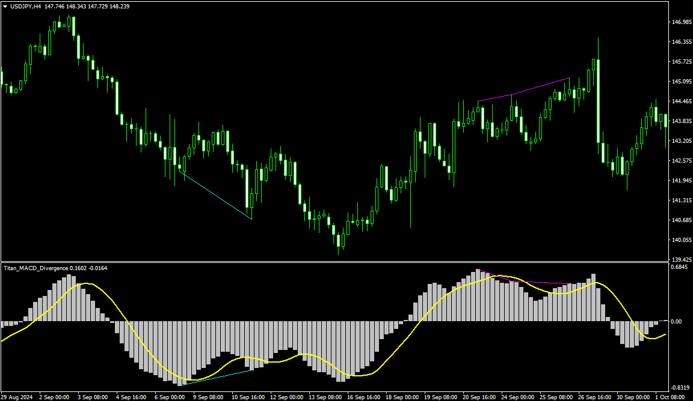The width and height of the screenshot is (693, 401).
Task: Click the 145.095 price scale label
Action: coord(681,82)
